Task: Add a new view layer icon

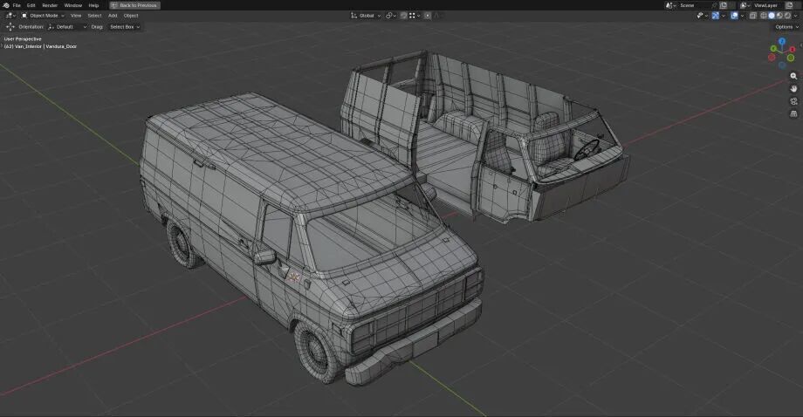Action: pyautogui.click(x=789, y=5)
